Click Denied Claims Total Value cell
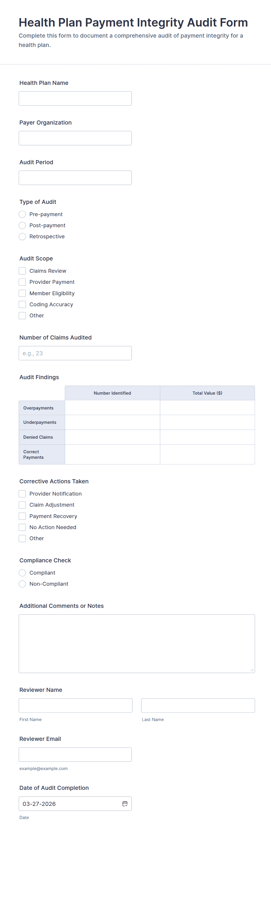271x908 pixels. (x=207, y=437)
